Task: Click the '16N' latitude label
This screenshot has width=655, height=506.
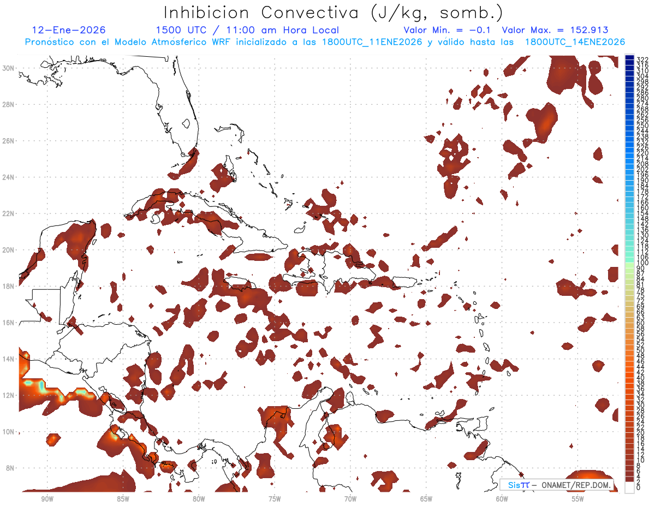Action: 8,323
